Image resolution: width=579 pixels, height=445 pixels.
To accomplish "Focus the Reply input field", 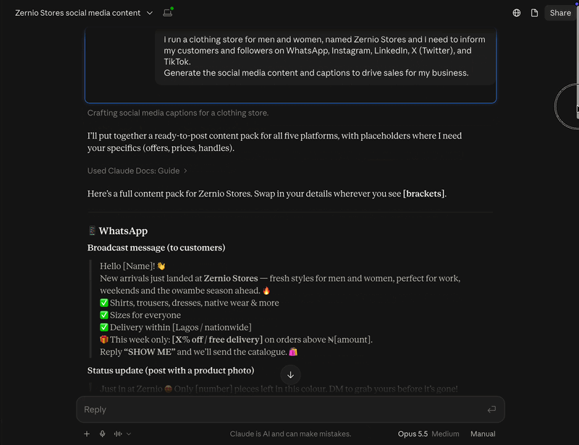I will tap(290, 409).
